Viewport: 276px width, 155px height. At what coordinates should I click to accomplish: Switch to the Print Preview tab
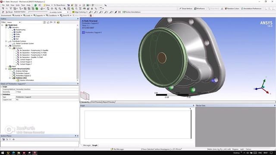pos(96,102)
